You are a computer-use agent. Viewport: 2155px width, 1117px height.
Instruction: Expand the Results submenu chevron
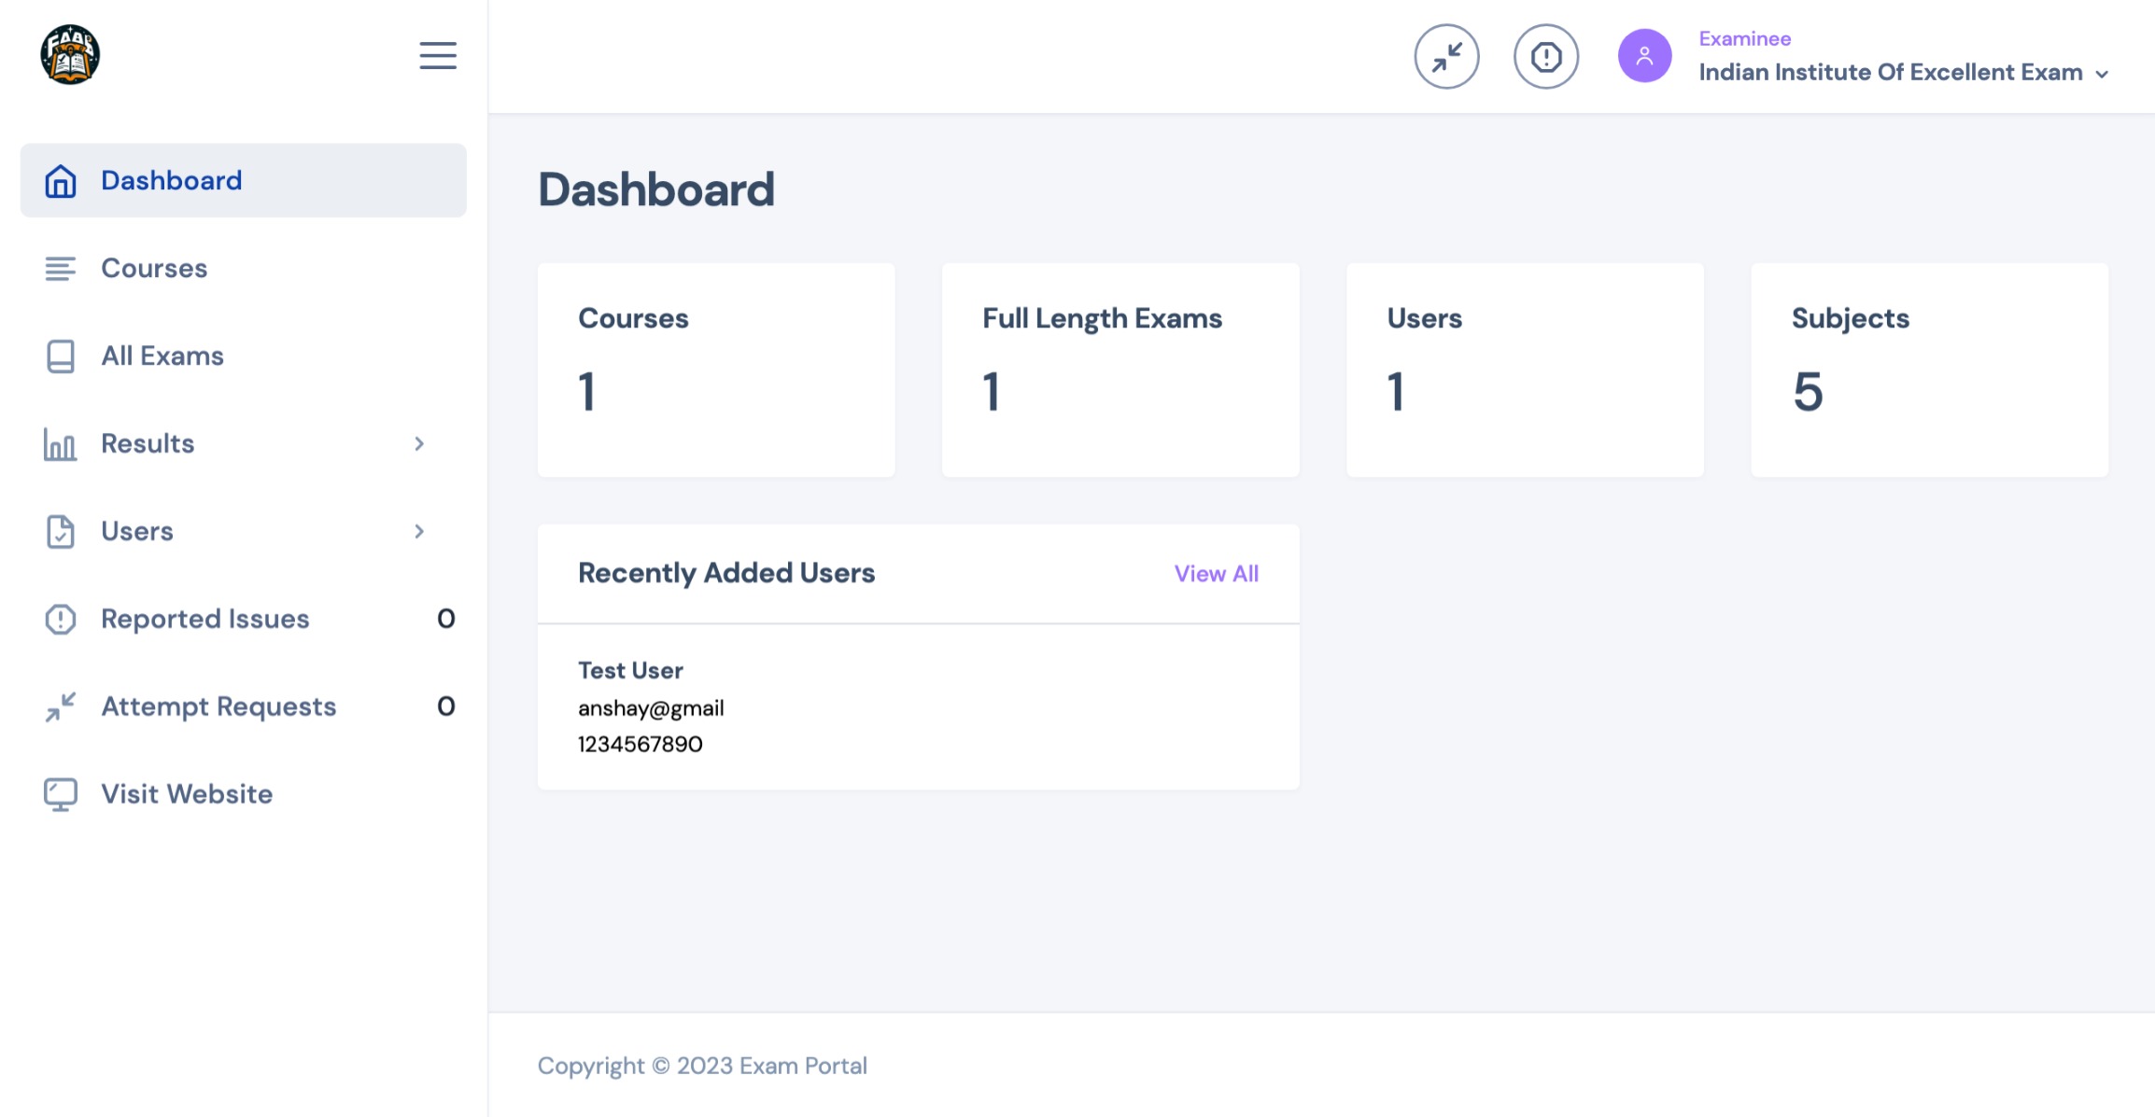point(419,444)
